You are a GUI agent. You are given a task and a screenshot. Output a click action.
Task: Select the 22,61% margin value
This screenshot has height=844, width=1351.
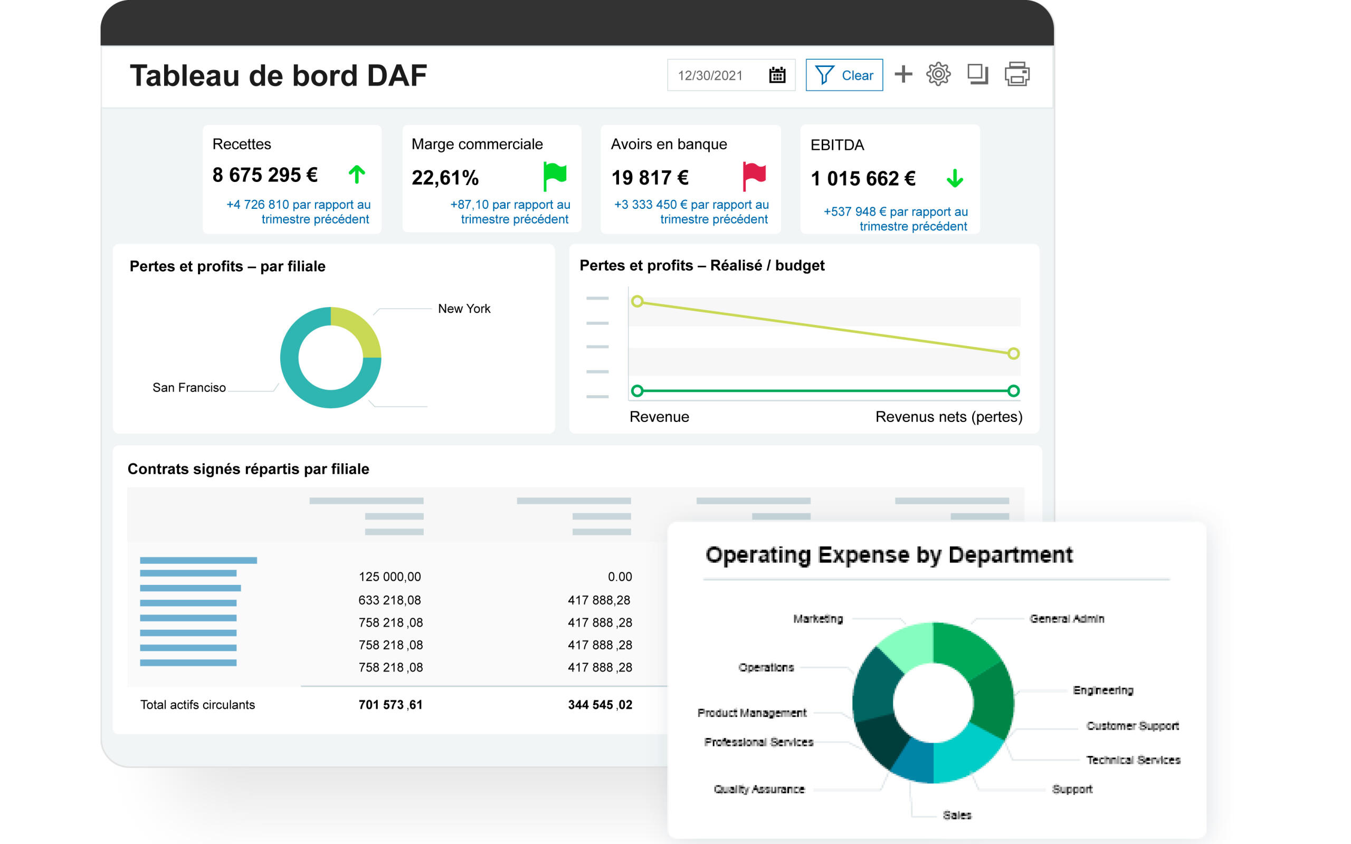445,178
